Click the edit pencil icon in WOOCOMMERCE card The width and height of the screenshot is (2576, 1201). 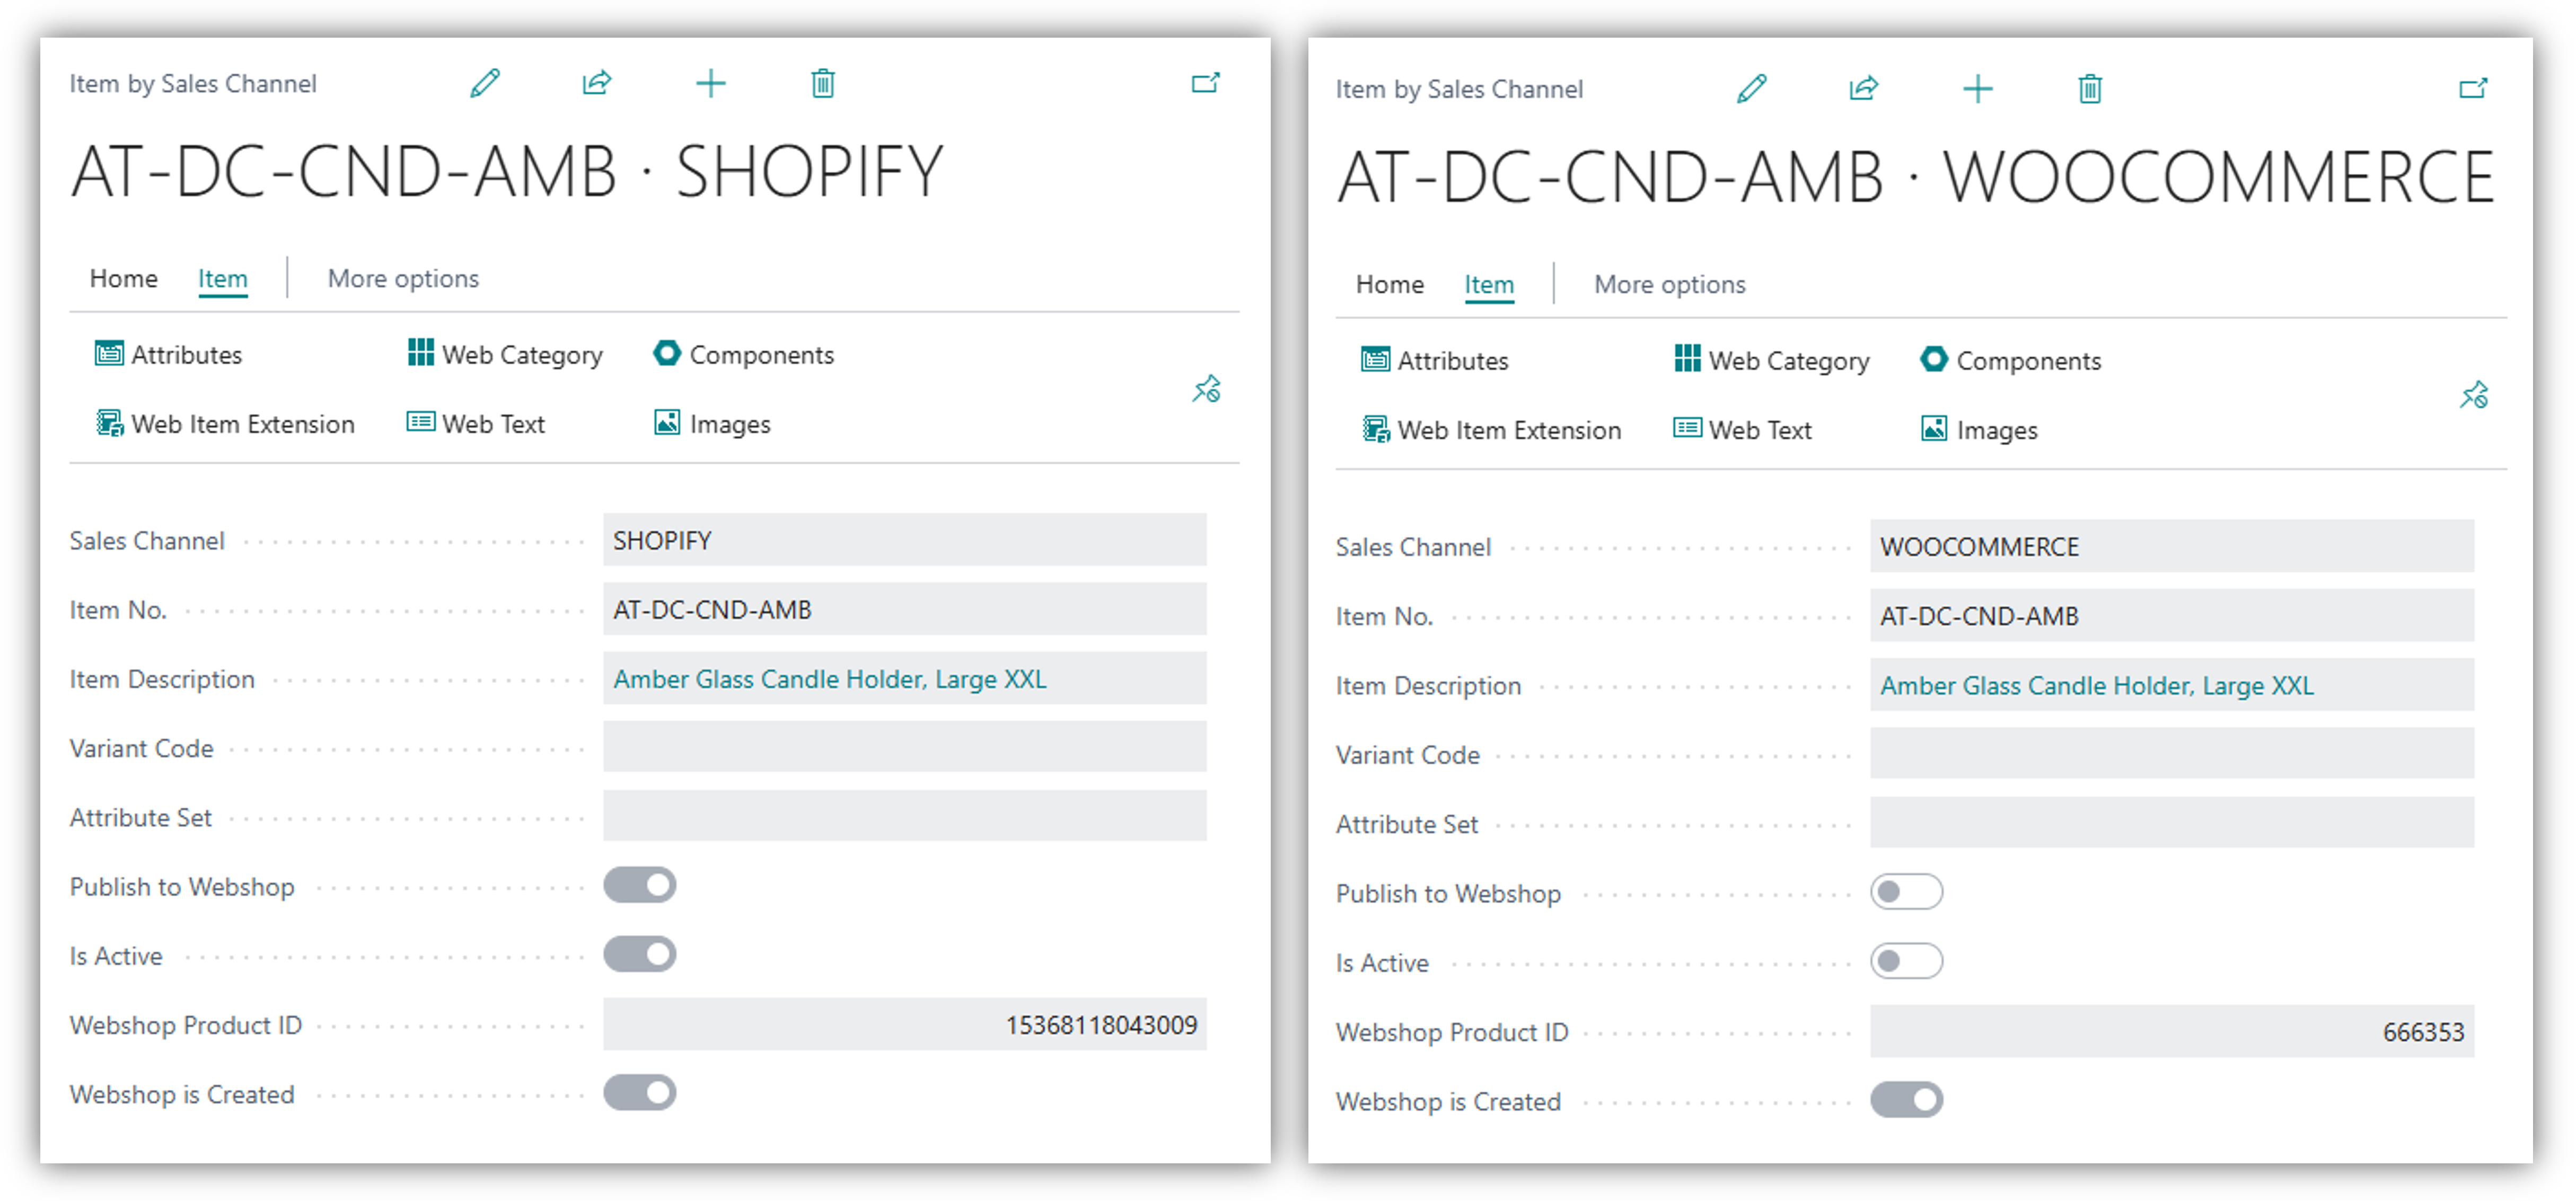pyautogui.click(x=1752, y=89)
